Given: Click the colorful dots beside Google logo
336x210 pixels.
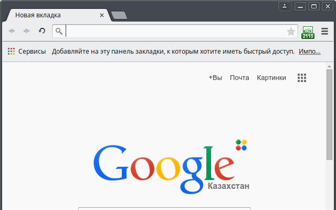Looking at the screenshot, I should coord(241,145).
